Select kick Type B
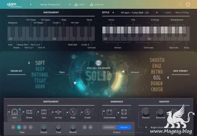 click(x=19, y=127)
